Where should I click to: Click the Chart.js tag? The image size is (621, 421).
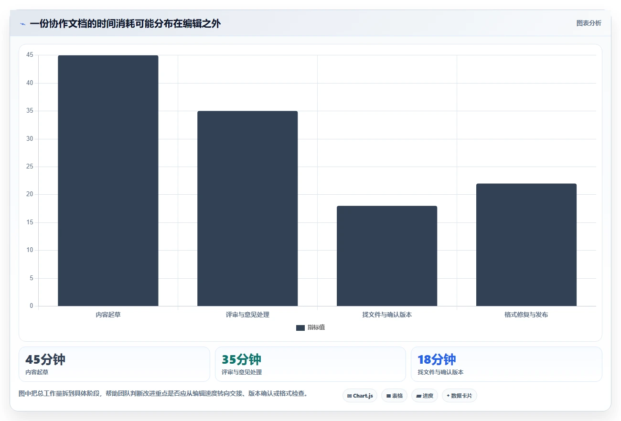click(360, 396)
